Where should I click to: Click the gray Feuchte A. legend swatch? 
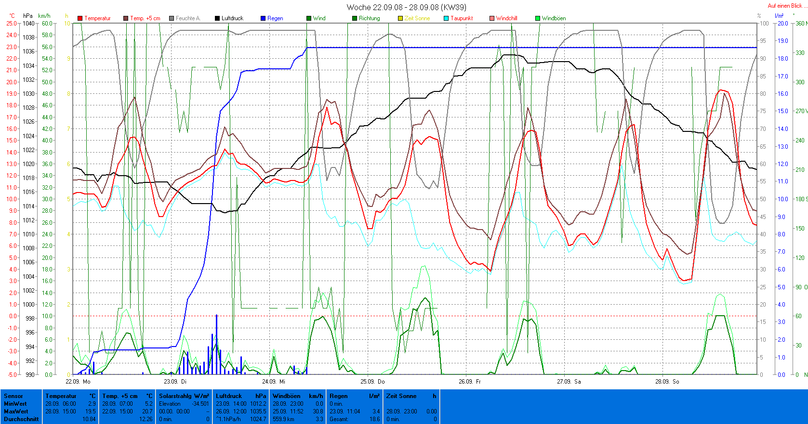click(172, 18)
